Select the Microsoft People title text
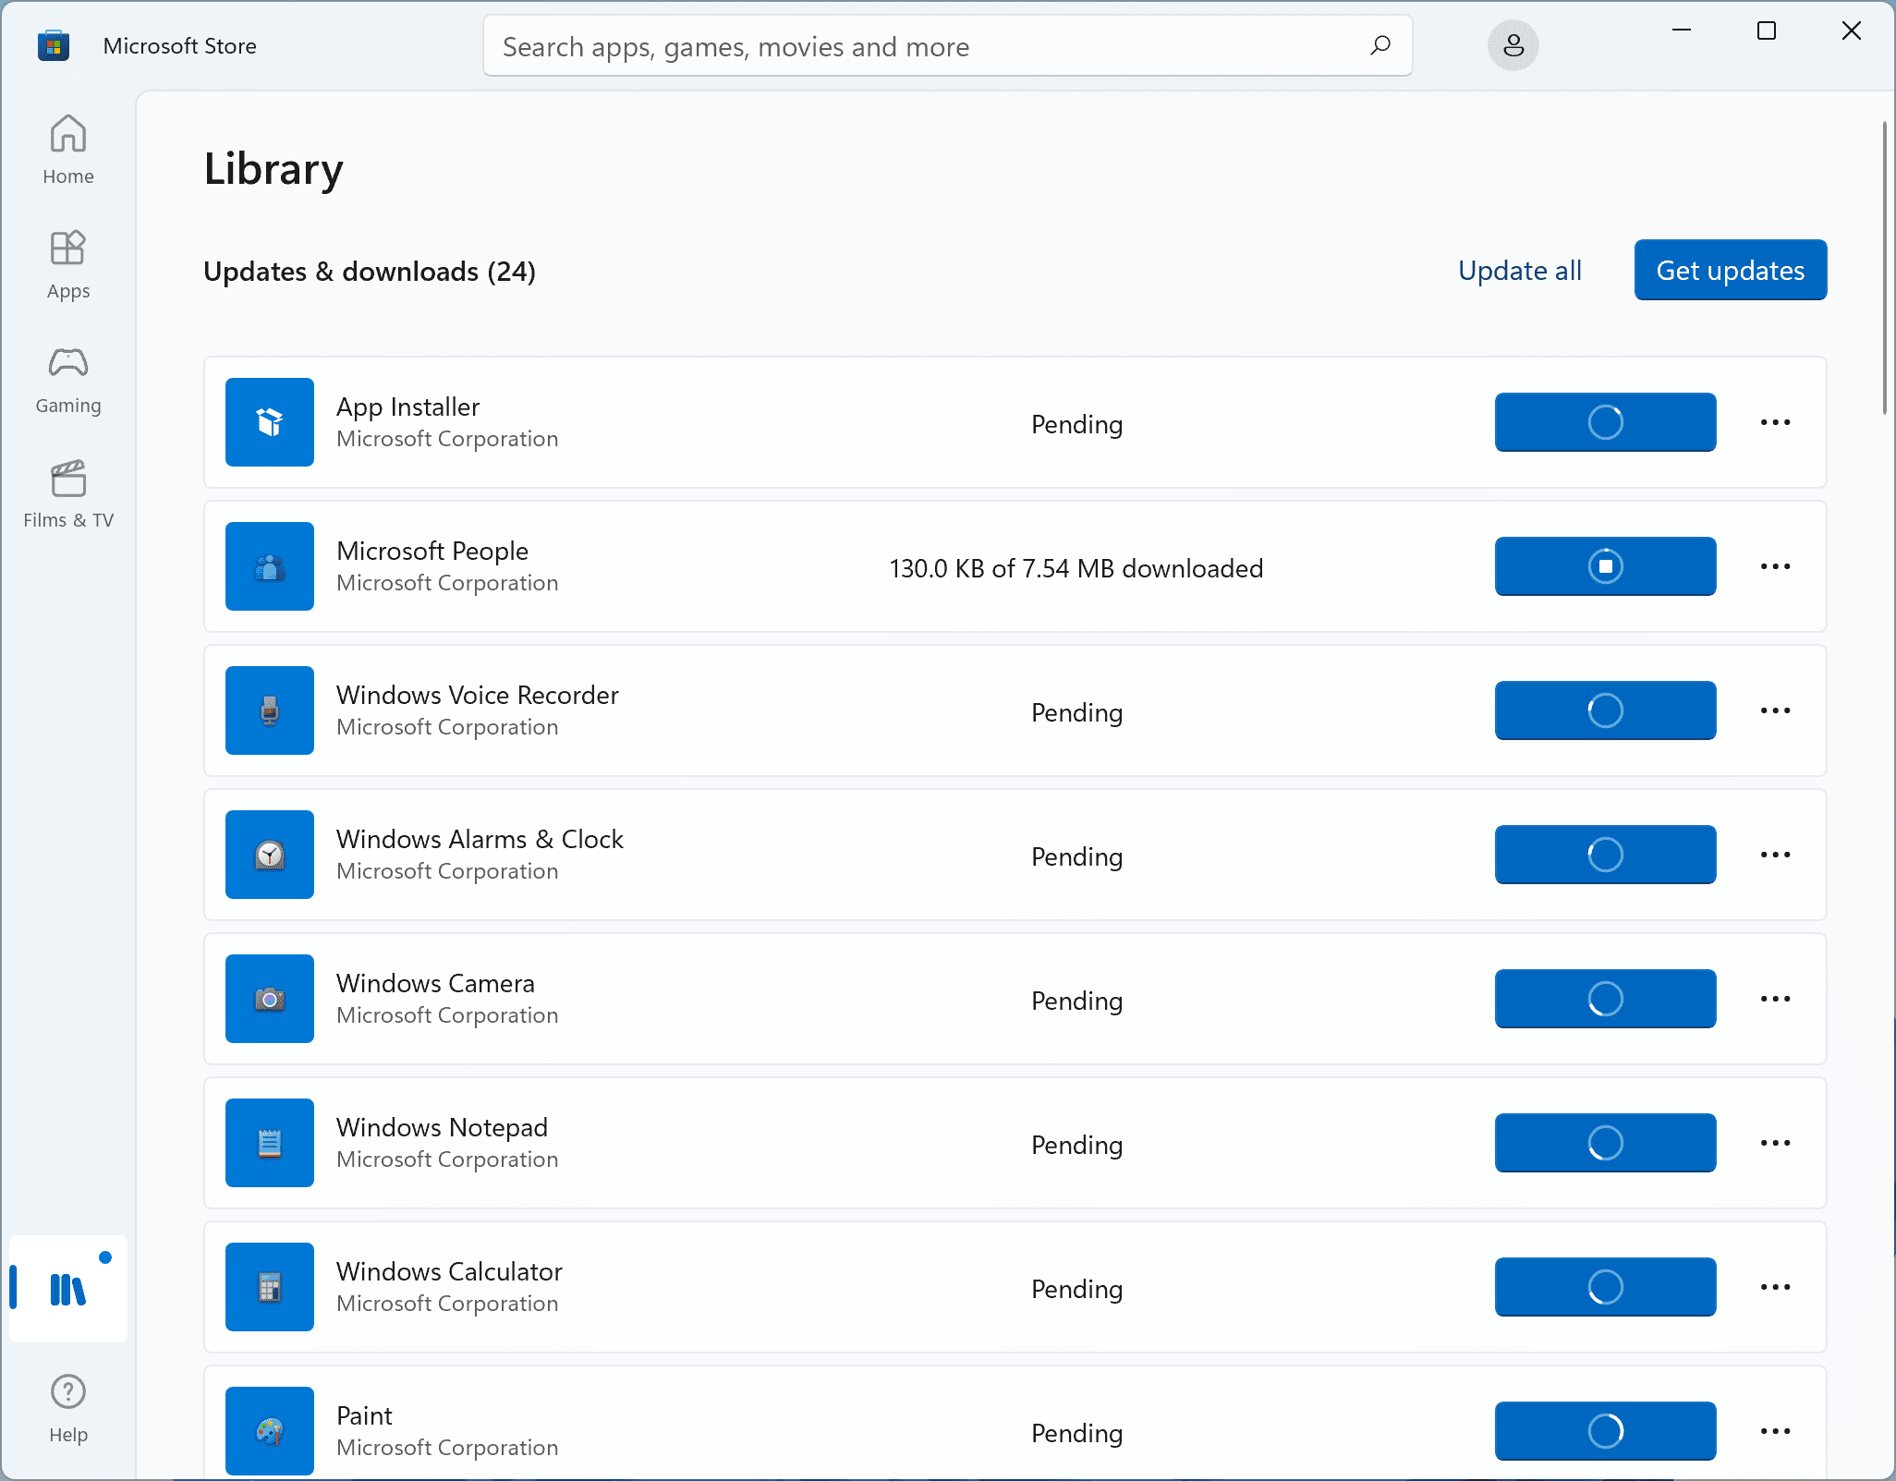This screenshot has height=1481, width=1896. tap(432, 551)
